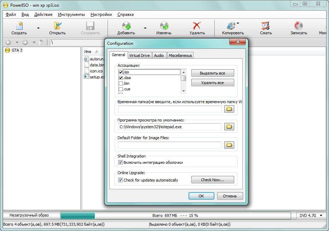The width and height of the screenshot is (329, 231).
Task: Open the Справка menu
Action: [x=126, y=14]
